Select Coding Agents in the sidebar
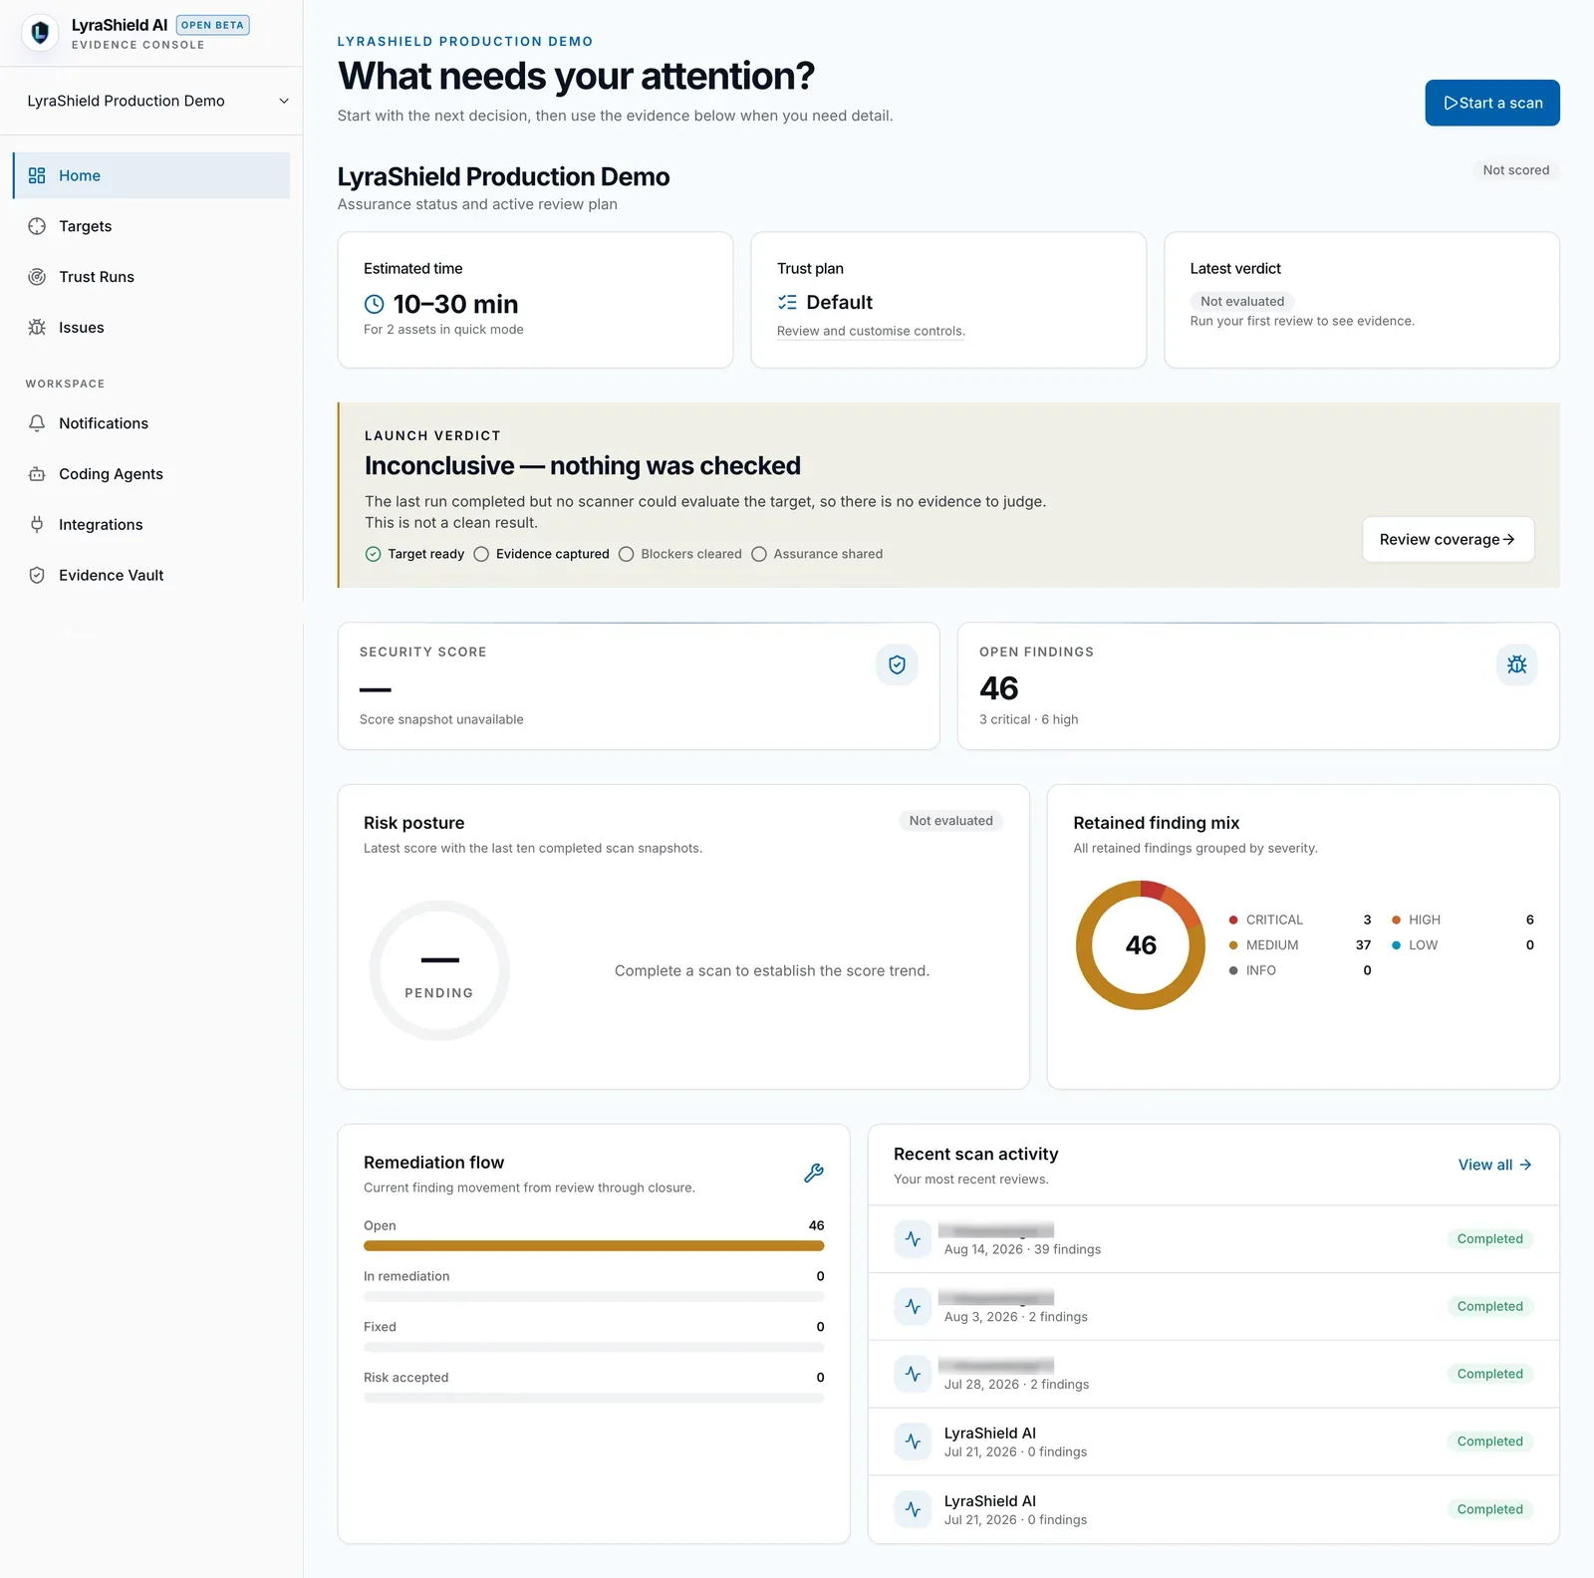This screenshot has height=1578, width=1594. (151, 474)
